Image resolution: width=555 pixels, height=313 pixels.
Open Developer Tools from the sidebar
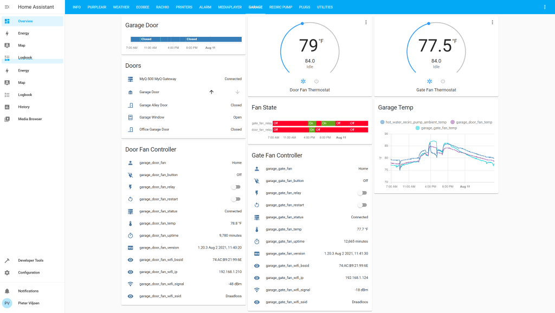click(31, 260)
